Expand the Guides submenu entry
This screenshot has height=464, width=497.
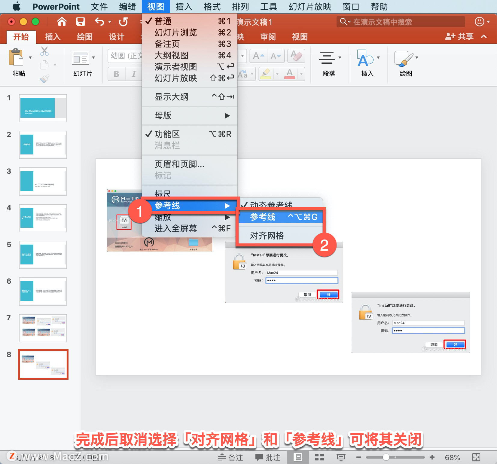[x=189, y=206]
